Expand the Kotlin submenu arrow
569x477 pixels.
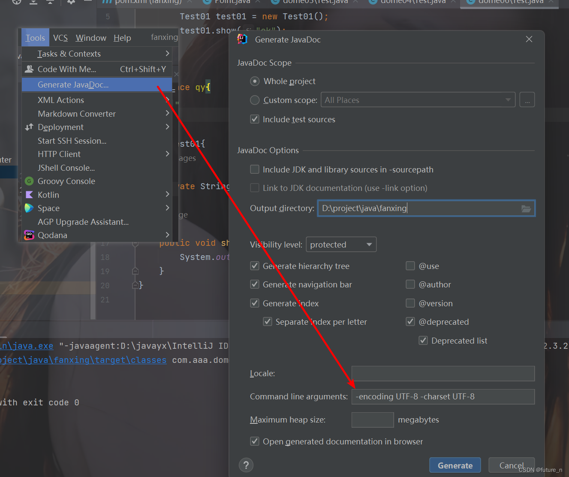167,194
